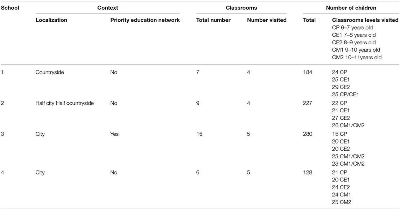Click the total children value 184
This screenshot has width=400, height=210.
point(308,72)
